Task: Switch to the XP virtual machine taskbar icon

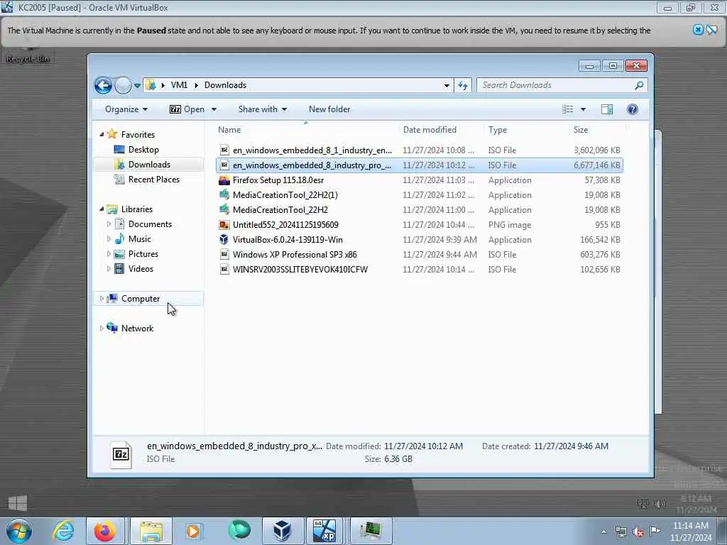Action: (324, 531)
